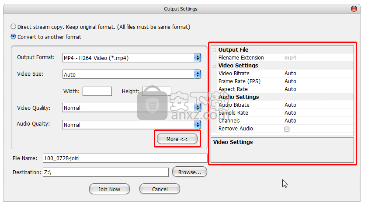This screenshot has width=368, height=207.
Task: Collapse the Video Settings property group
Action: pos(214,66)
